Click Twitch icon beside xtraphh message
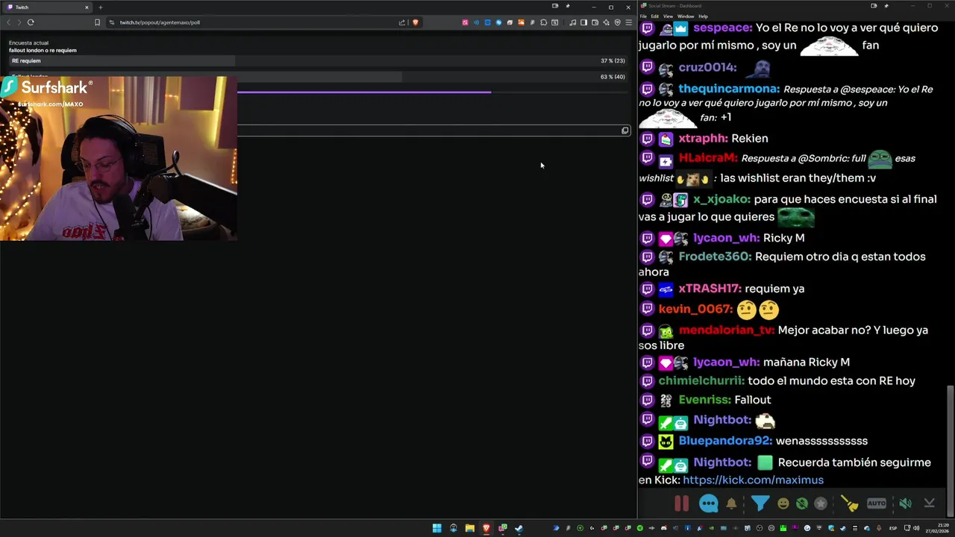 coord(647,139)
